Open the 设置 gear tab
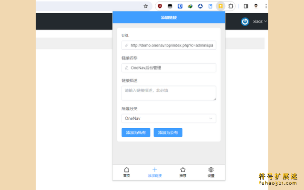The image size is (304, 190). pos(211,172)
